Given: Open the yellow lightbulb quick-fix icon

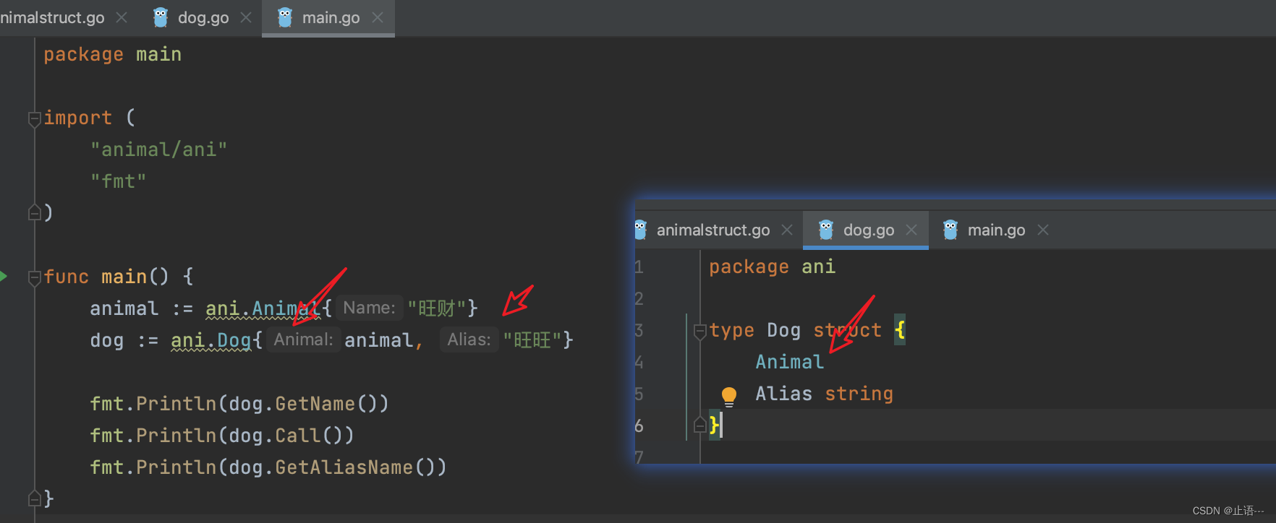Looking at the screenshot, I should tap(729, 396).
